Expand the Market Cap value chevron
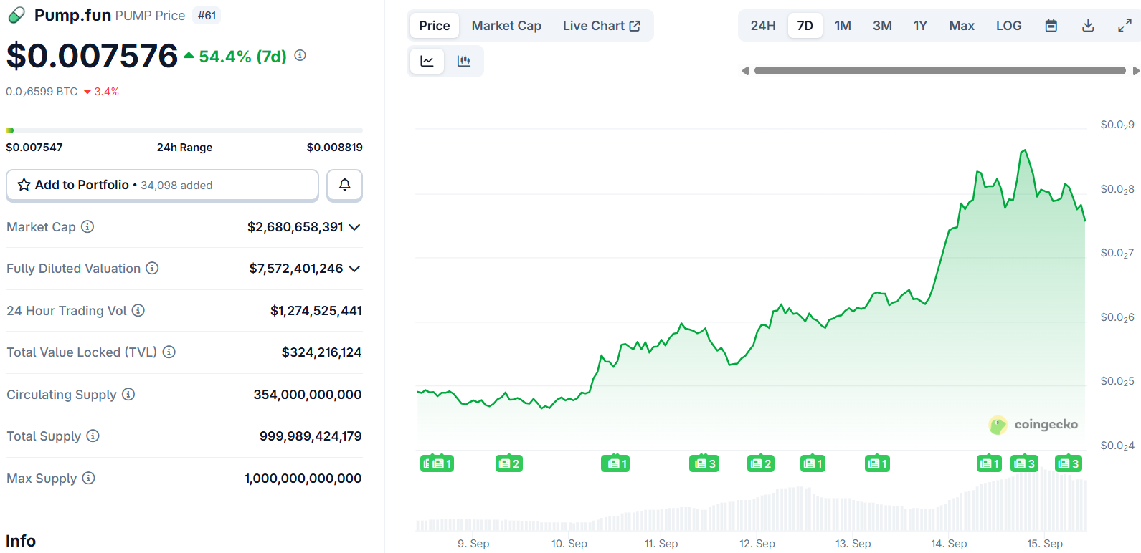The height and width of the screenshot is (553, 1141). click(354, 227)
